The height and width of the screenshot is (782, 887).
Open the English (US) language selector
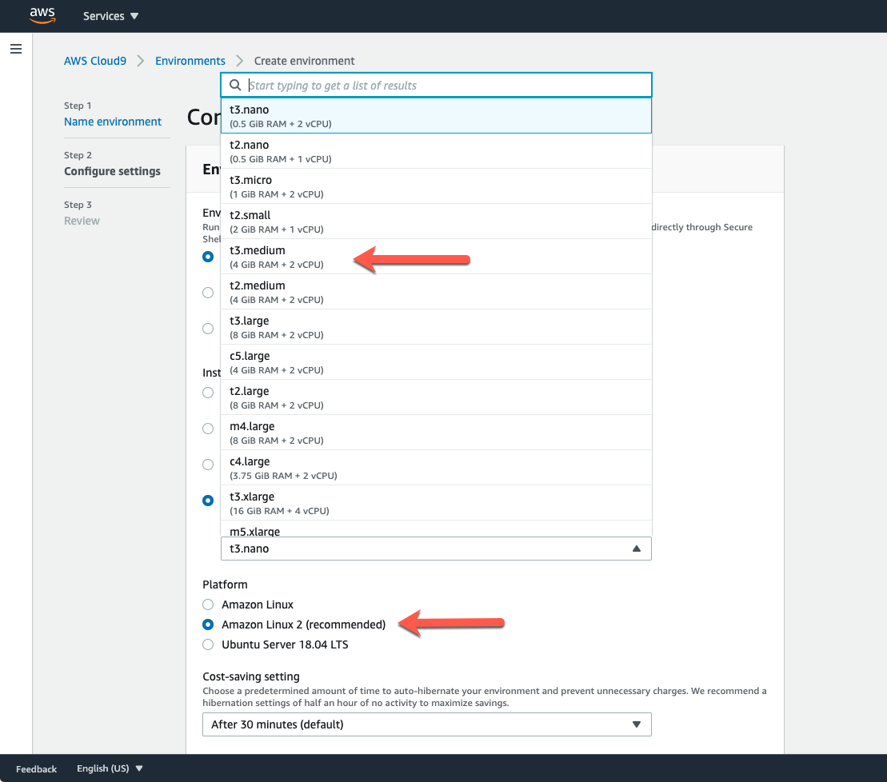(110, 768)
